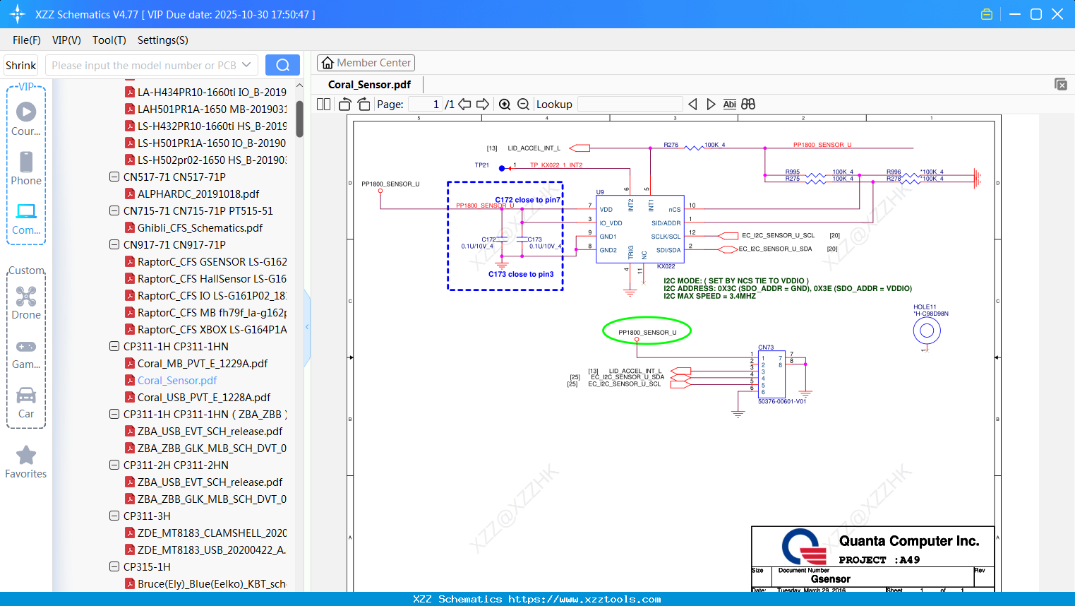Click the file tree scroll-up arrow

click(299, 85)
